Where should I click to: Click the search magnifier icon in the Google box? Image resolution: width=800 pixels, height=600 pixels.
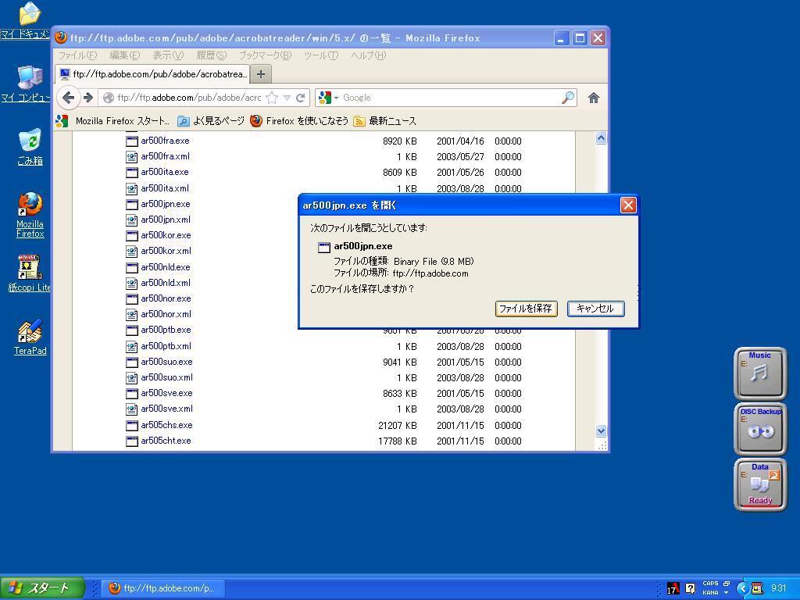[568, 98]
